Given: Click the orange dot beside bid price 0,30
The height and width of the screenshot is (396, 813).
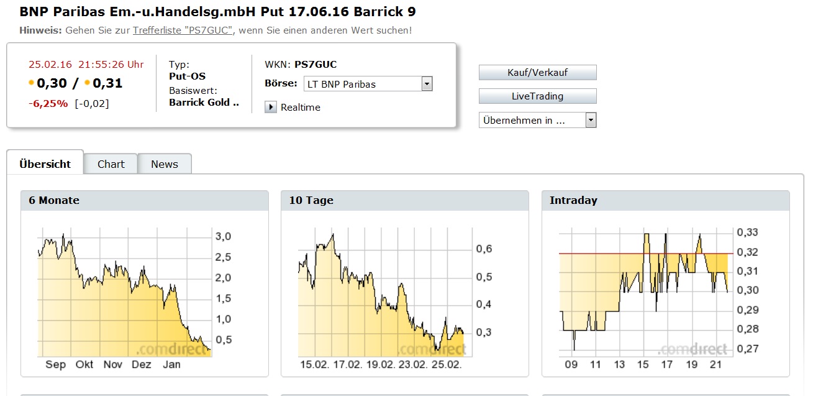Looking at the screenshot, I should 32,83.
